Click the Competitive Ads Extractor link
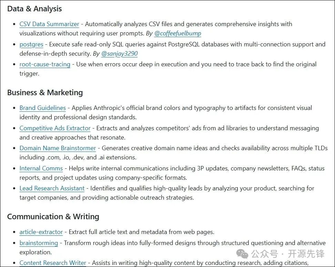 point(55,128)
